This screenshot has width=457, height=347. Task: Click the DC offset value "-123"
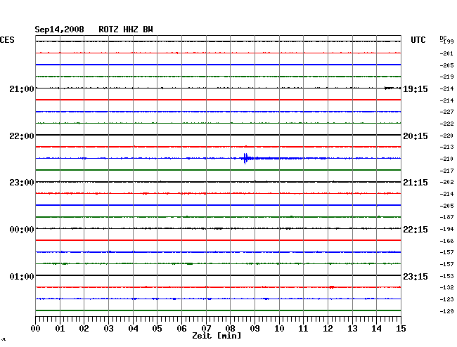tap(446, 299)
